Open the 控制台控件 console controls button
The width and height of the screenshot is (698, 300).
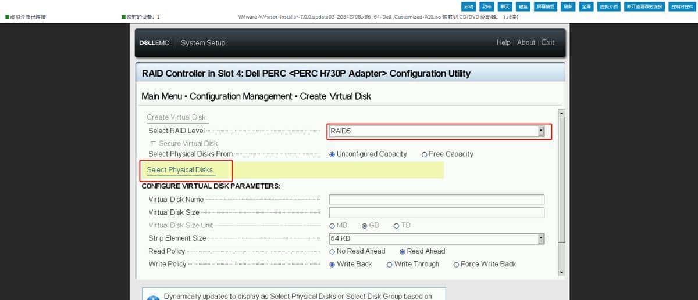(682, 6)
